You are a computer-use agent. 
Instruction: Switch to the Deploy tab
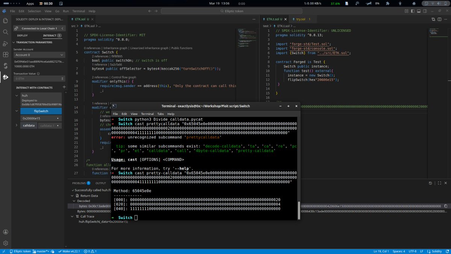pos(22,35)
